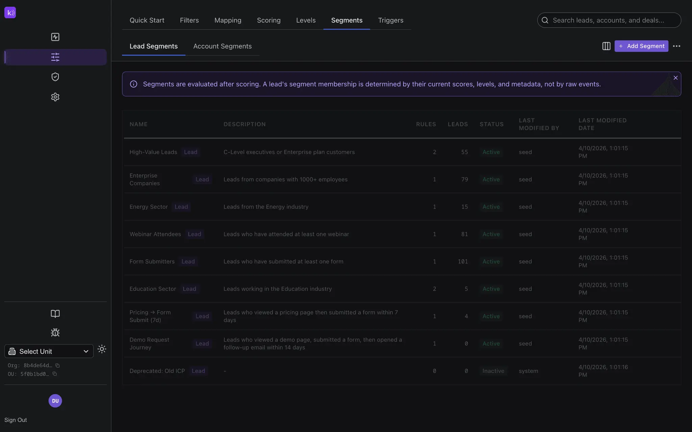Click 'Leads from the Energy industry' description

(266, 207)
